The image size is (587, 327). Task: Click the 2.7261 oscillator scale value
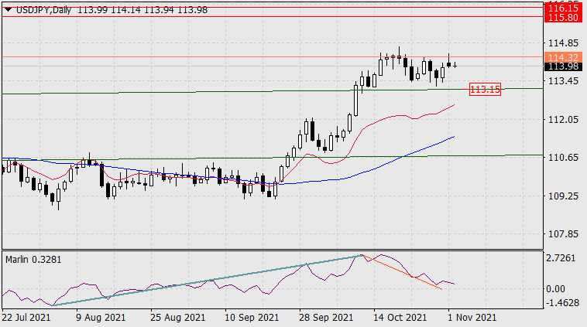point(561,258)
